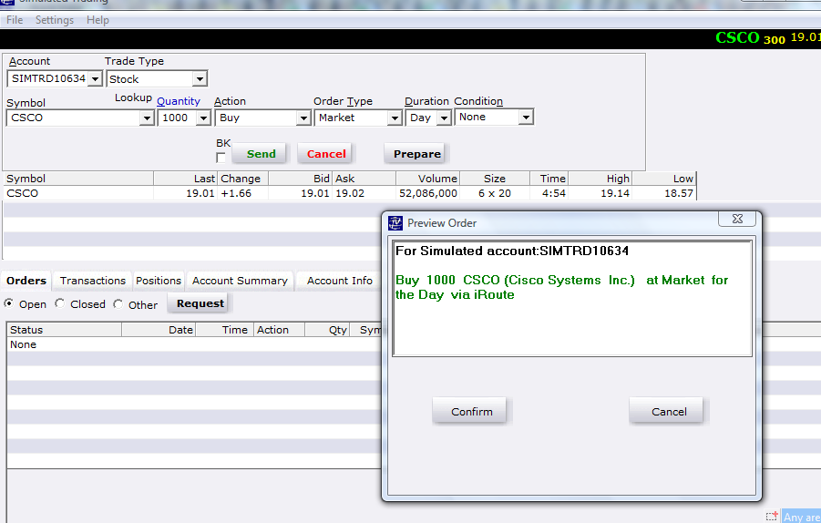Open the File menu
Screen dimensions: 821x523
pyautogui.click(x=15, y=20)
